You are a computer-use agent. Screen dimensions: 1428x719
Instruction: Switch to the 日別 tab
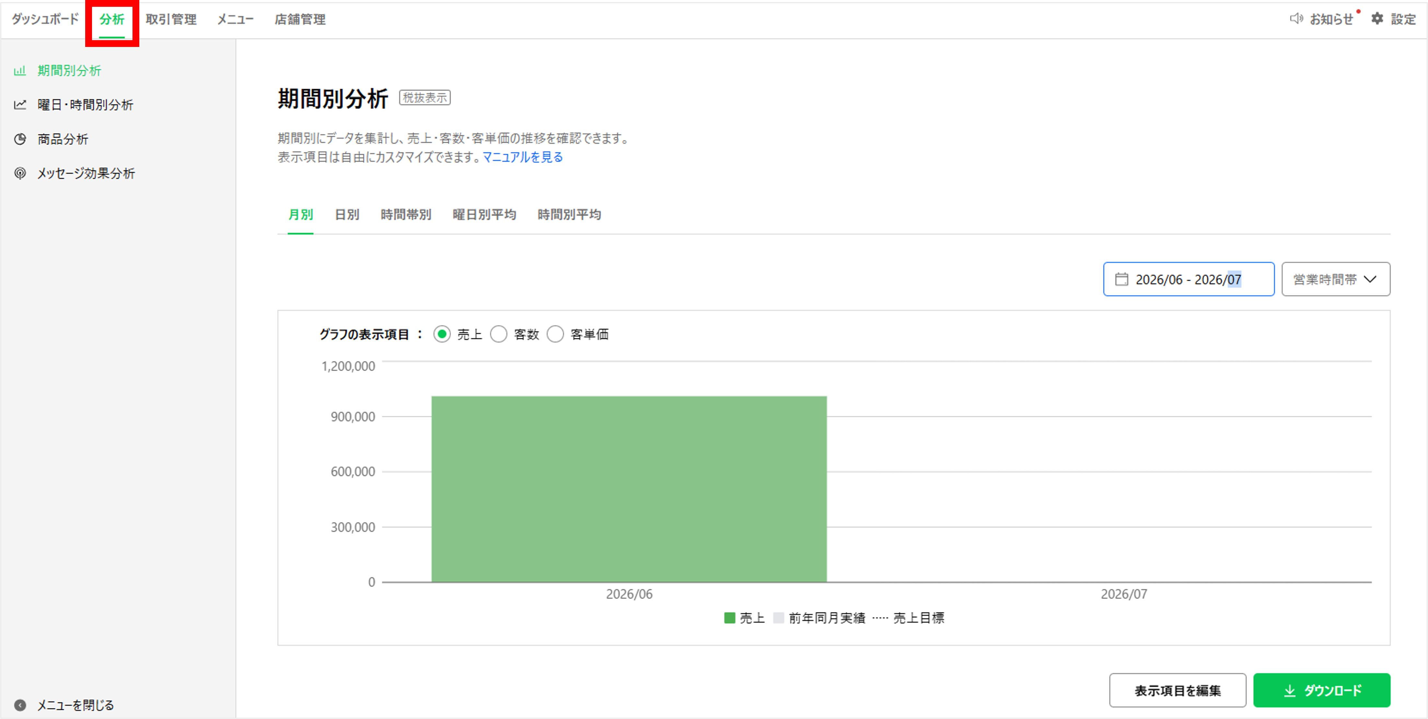pyautogui.click(x=347, y=215)
